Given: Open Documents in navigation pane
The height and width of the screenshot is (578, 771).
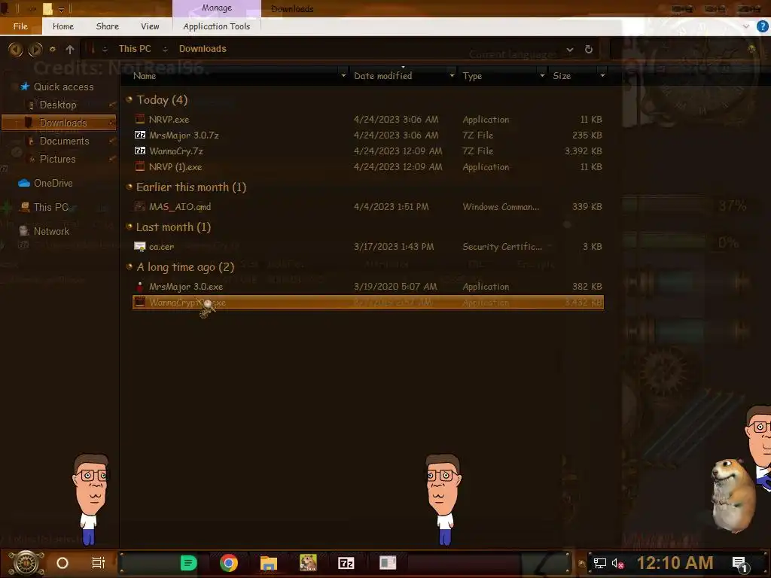Looking at the screenshot, I should (x=65, y=141).
